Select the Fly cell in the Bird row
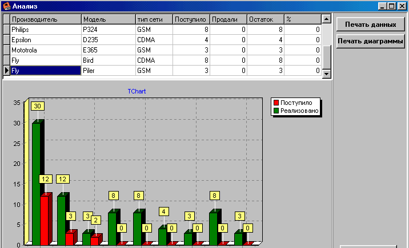 46,60
